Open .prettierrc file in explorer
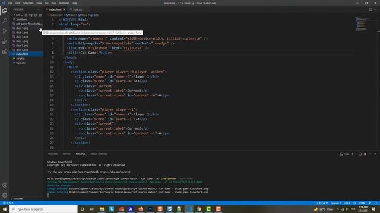Image resolution: width=380 pixels, height=213 pixels. pyautogui.click(x=26, y=20)
